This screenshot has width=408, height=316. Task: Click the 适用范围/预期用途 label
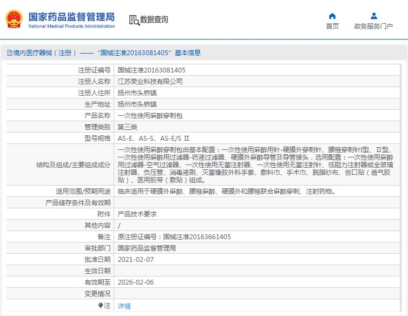pos(83,192)
